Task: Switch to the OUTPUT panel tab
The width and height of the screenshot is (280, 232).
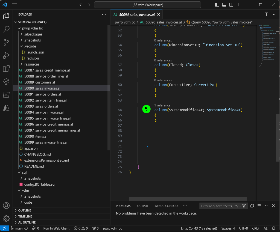Action: click(x=143, y=206)
